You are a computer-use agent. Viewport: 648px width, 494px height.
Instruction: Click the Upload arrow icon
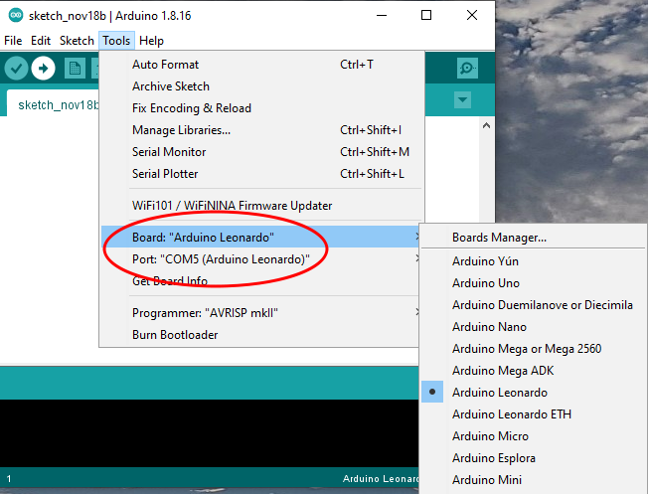[x=43, y=69]
